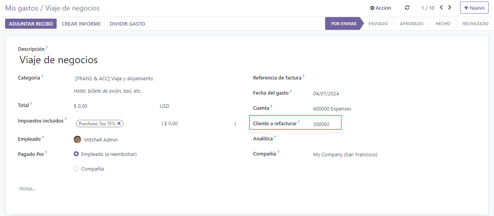This screenshot has width=494, height=216.
Task: Open the Cuenta 600000 Expenses field
Action: (x=394, y=109)
